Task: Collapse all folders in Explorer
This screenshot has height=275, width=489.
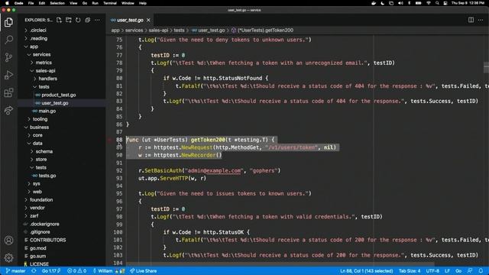Action: 88,20
